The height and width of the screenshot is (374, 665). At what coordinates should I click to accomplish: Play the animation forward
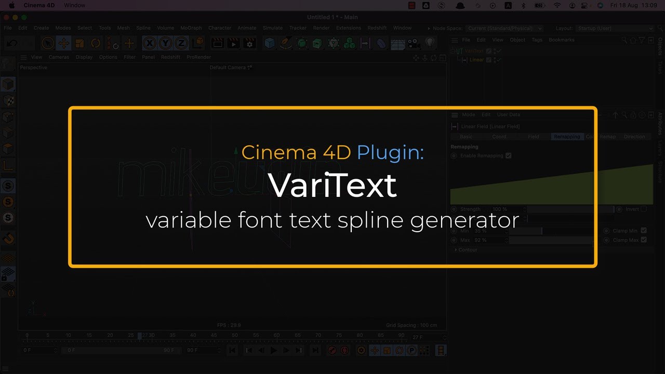(x=273, y=351)
